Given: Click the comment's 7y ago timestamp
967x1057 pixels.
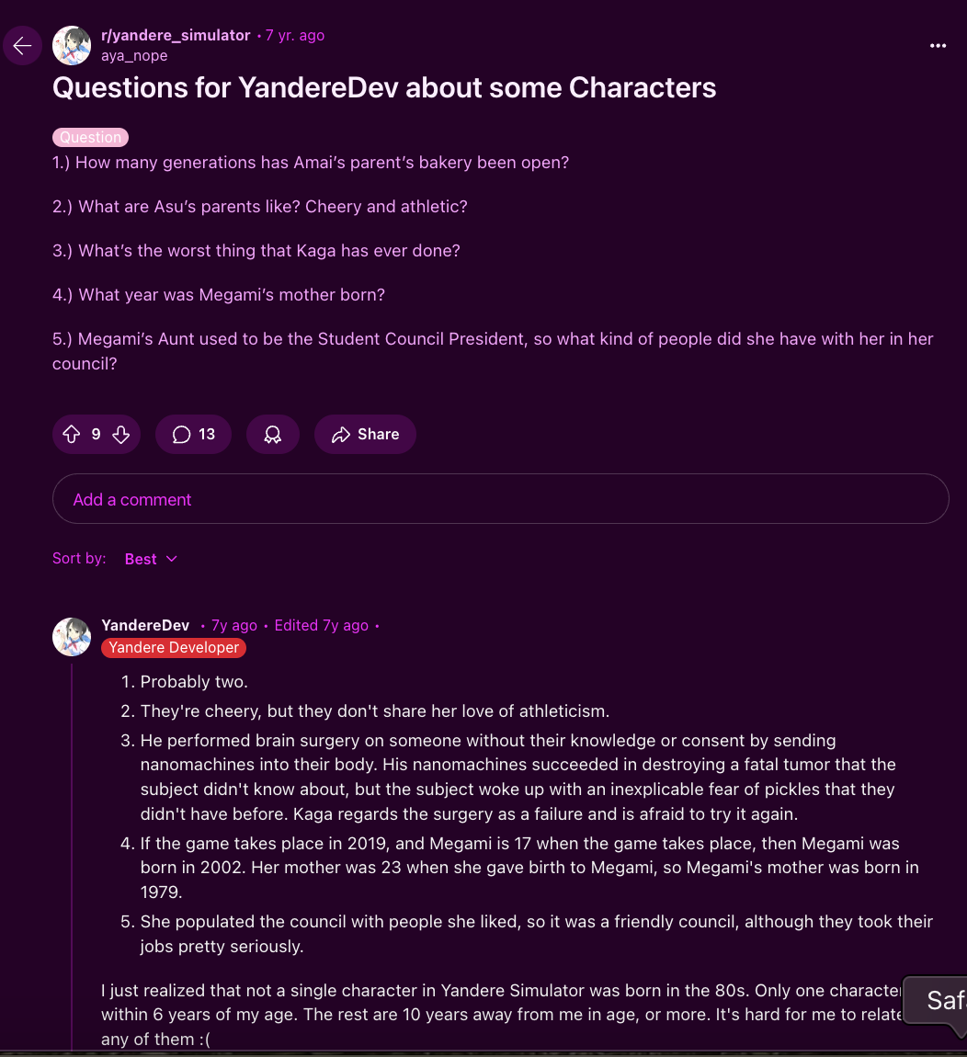Looking at the screenshot, I should [x=234, y=625].
